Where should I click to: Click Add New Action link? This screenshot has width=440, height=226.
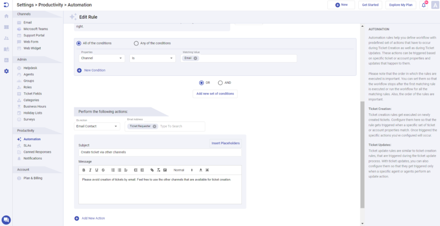pyautogui.click(x=90, y=218)
